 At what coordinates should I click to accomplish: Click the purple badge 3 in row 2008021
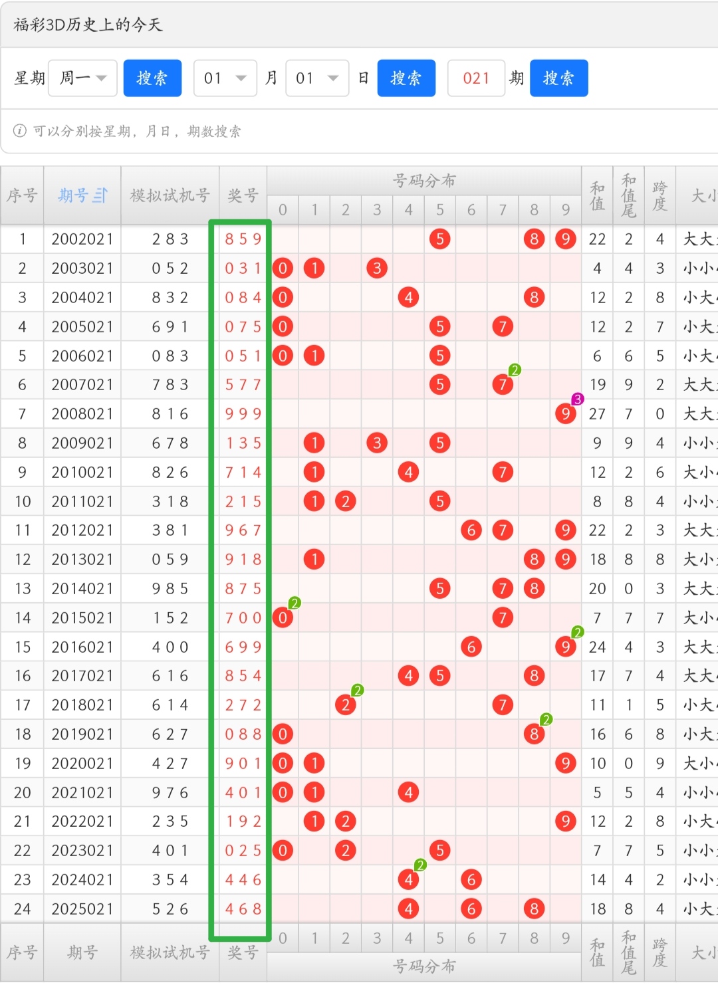pos(577,399)
